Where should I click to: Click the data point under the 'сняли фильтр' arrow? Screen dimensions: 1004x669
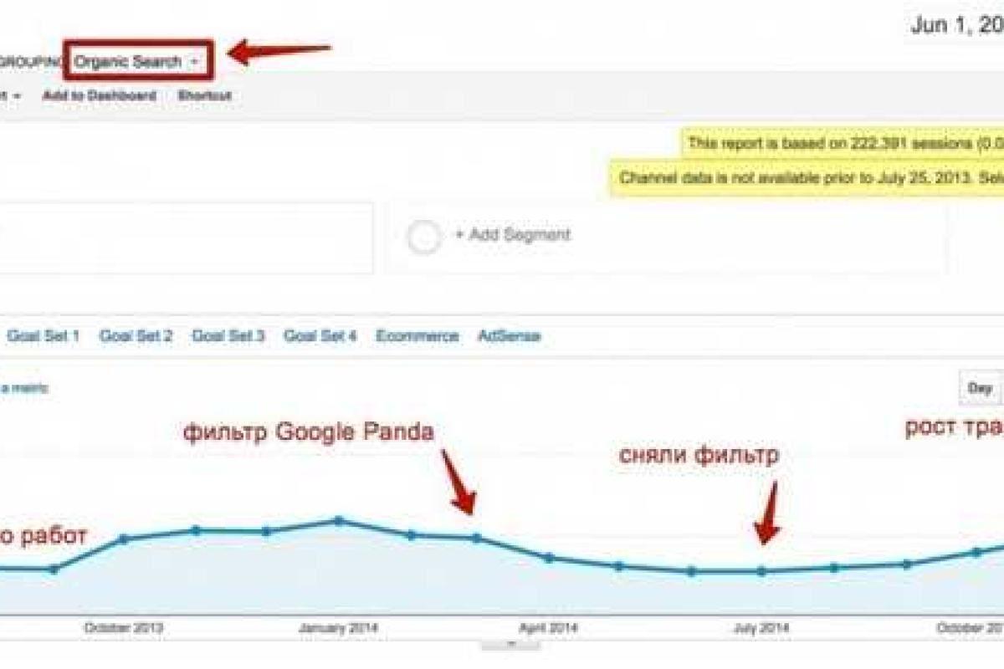click(x=761, y=571)
